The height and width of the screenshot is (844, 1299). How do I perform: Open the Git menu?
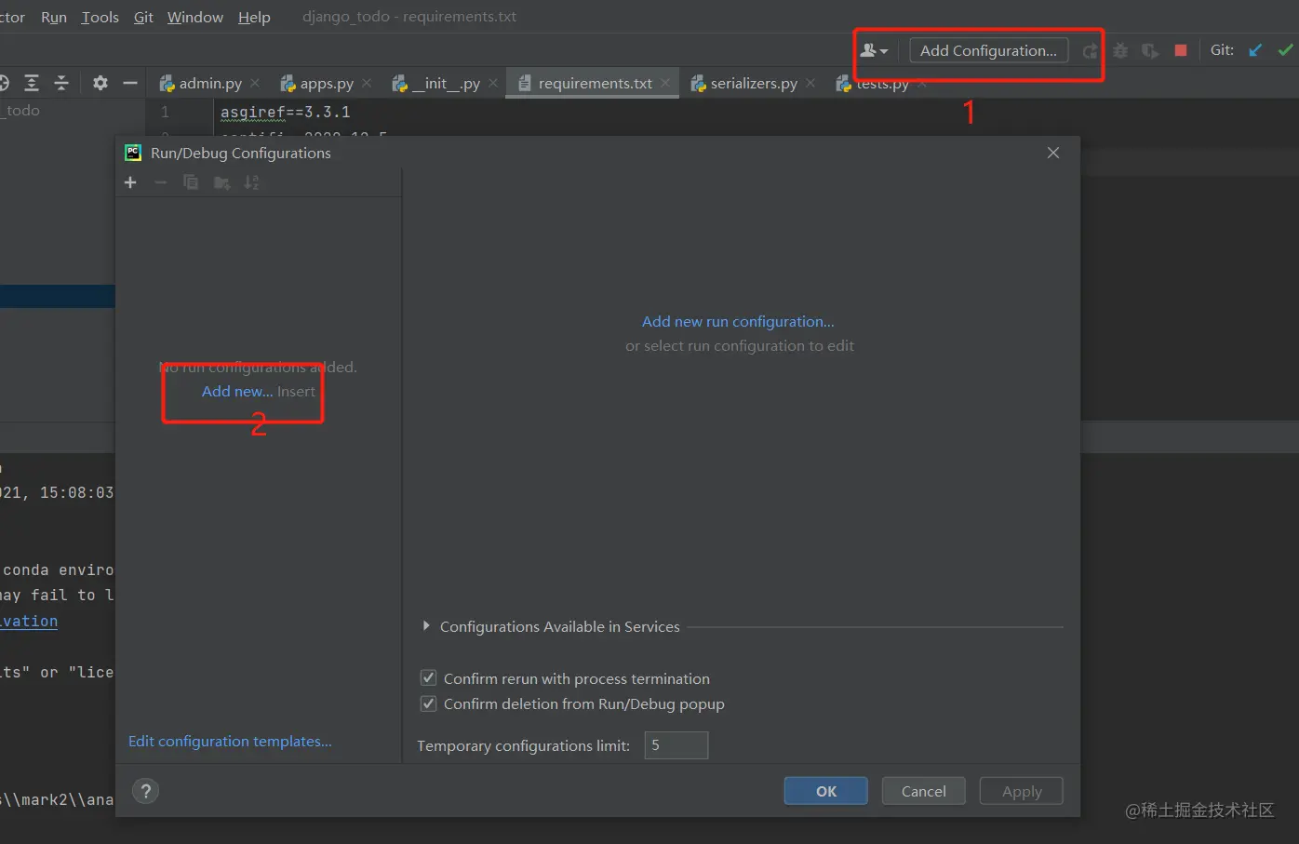[143, 17]
